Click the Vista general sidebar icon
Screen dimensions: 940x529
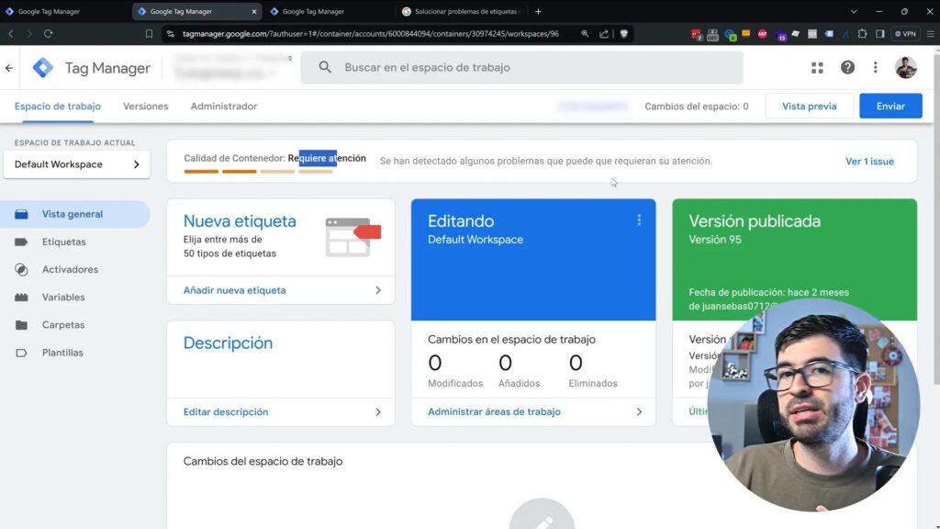pos(22,214)
